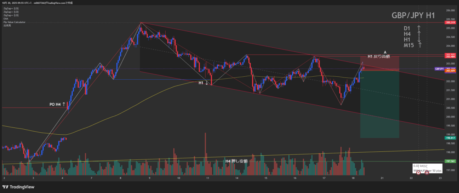This screenshot has width=459, height=193.
Task: Click the green 198.817 take-profit price tag
Action: click(x=450, y=137)
